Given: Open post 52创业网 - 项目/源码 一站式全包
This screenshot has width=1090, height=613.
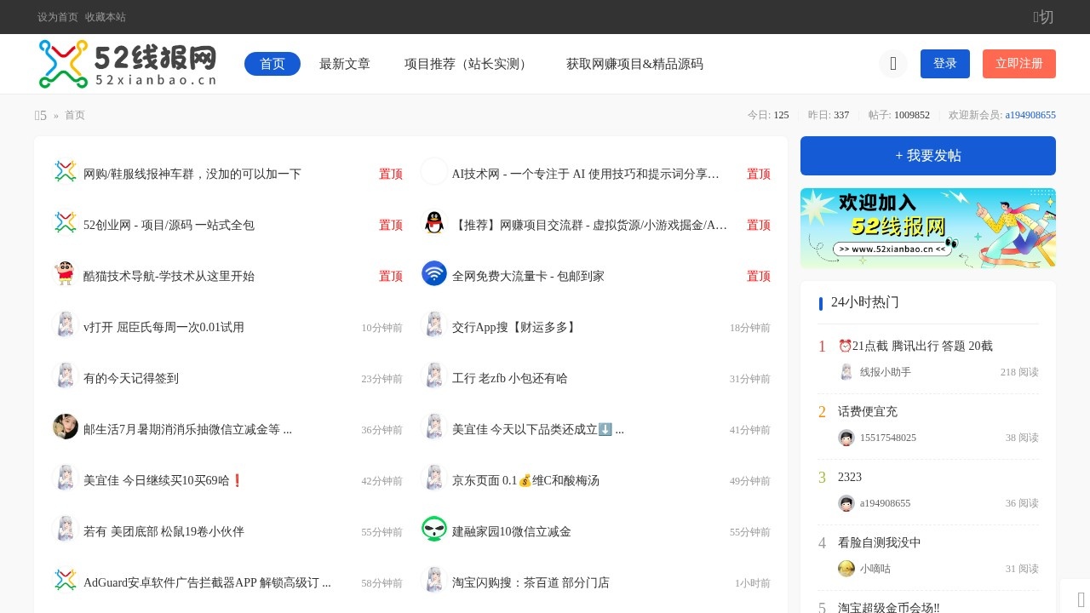Looking at the screenshot, I should tap(169, 225).
